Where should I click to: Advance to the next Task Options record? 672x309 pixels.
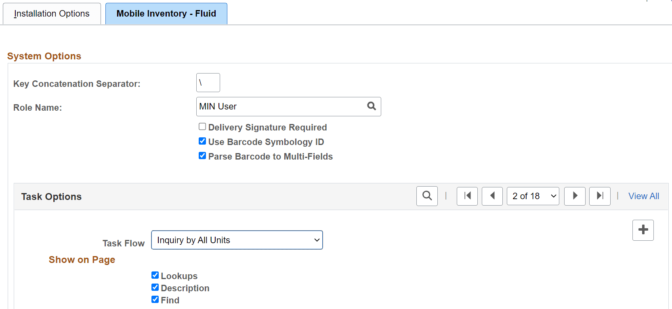[575, 196]
